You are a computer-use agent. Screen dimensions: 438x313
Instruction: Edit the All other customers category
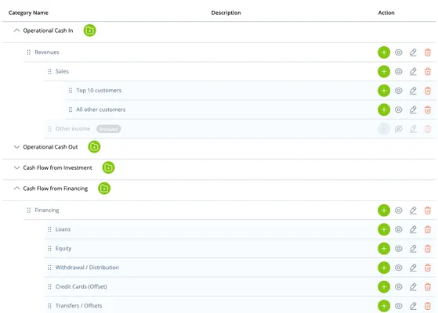point(413,110)
